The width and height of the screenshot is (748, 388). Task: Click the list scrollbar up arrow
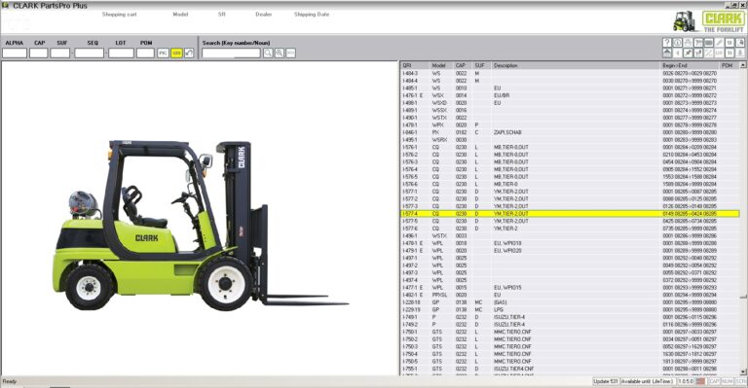click(743, 65)
